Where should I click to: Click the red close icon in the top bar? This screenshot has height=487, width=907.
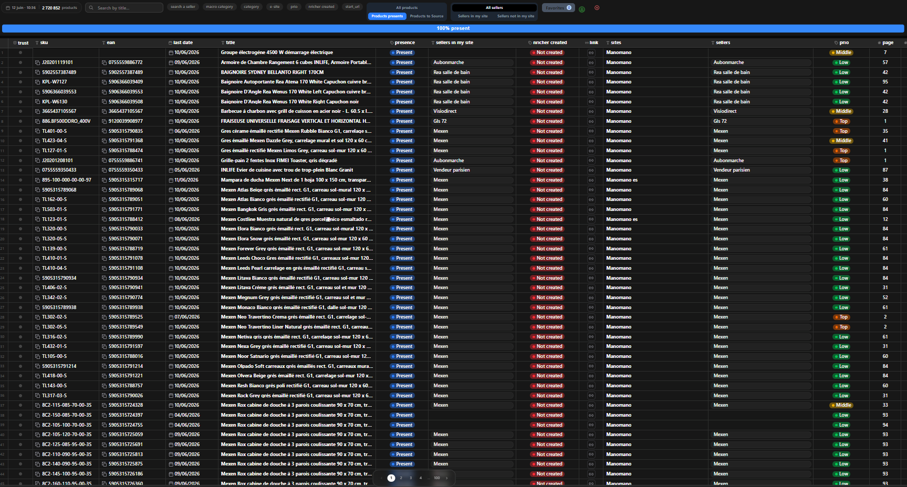[x=597, y=8]
